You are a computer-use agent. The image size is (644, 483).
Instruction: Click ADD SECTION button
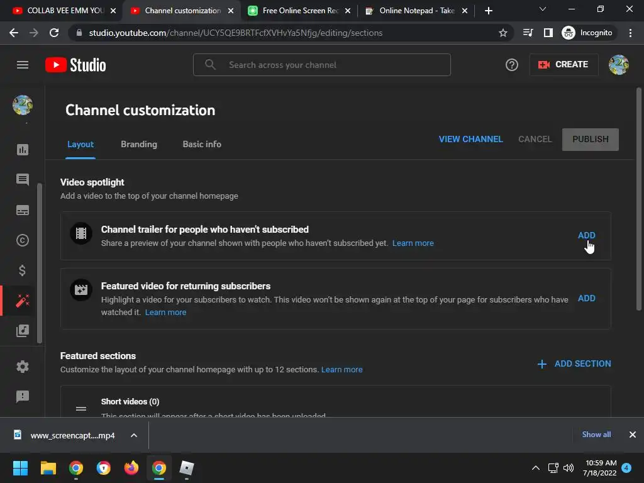coord(574,364)
